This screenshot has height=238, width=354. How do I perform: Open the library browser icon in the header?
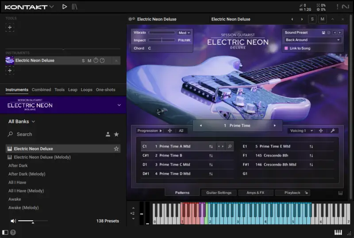coord(74,7)
